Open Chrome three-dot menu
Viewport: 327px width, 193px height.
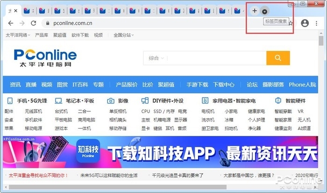318,23
